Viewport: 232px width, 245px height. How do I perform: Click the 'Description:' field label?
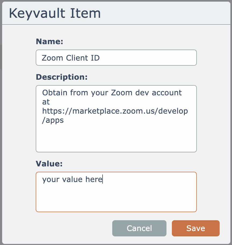click(61, 77)
